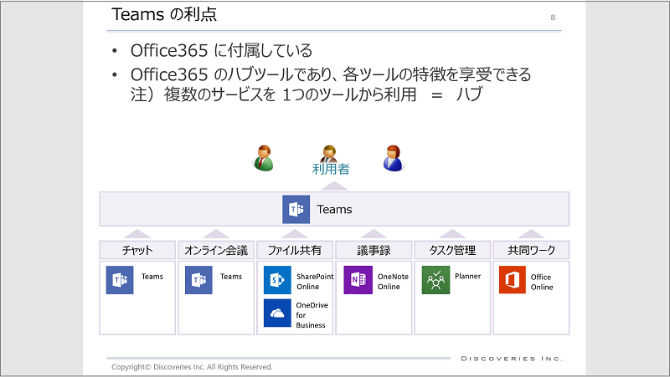Viewport: 670px width, 377px height.
Task: Click the OneDrive for Business cloud icon
Action: 277,313
